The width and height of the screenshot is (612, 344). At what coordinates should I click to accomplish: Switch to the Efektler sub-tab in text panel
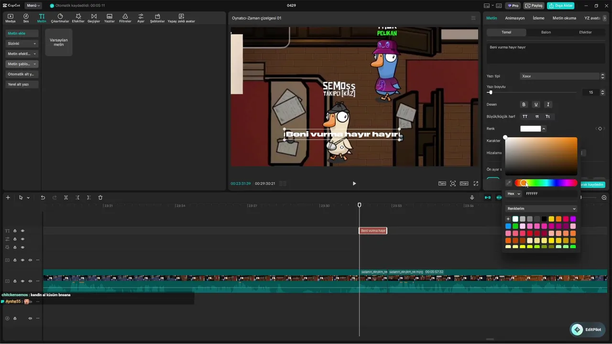[x=585, y=32]
